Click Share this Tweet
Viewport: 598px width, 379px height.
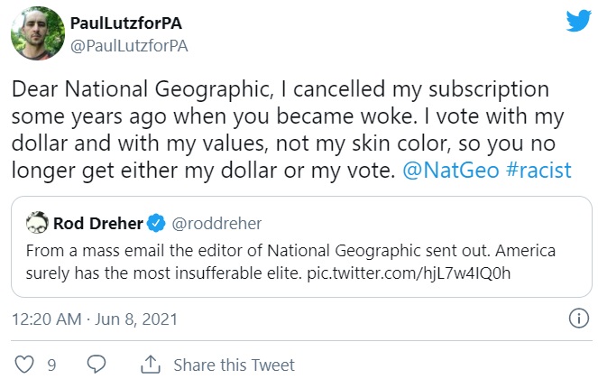tap(234, 365)
